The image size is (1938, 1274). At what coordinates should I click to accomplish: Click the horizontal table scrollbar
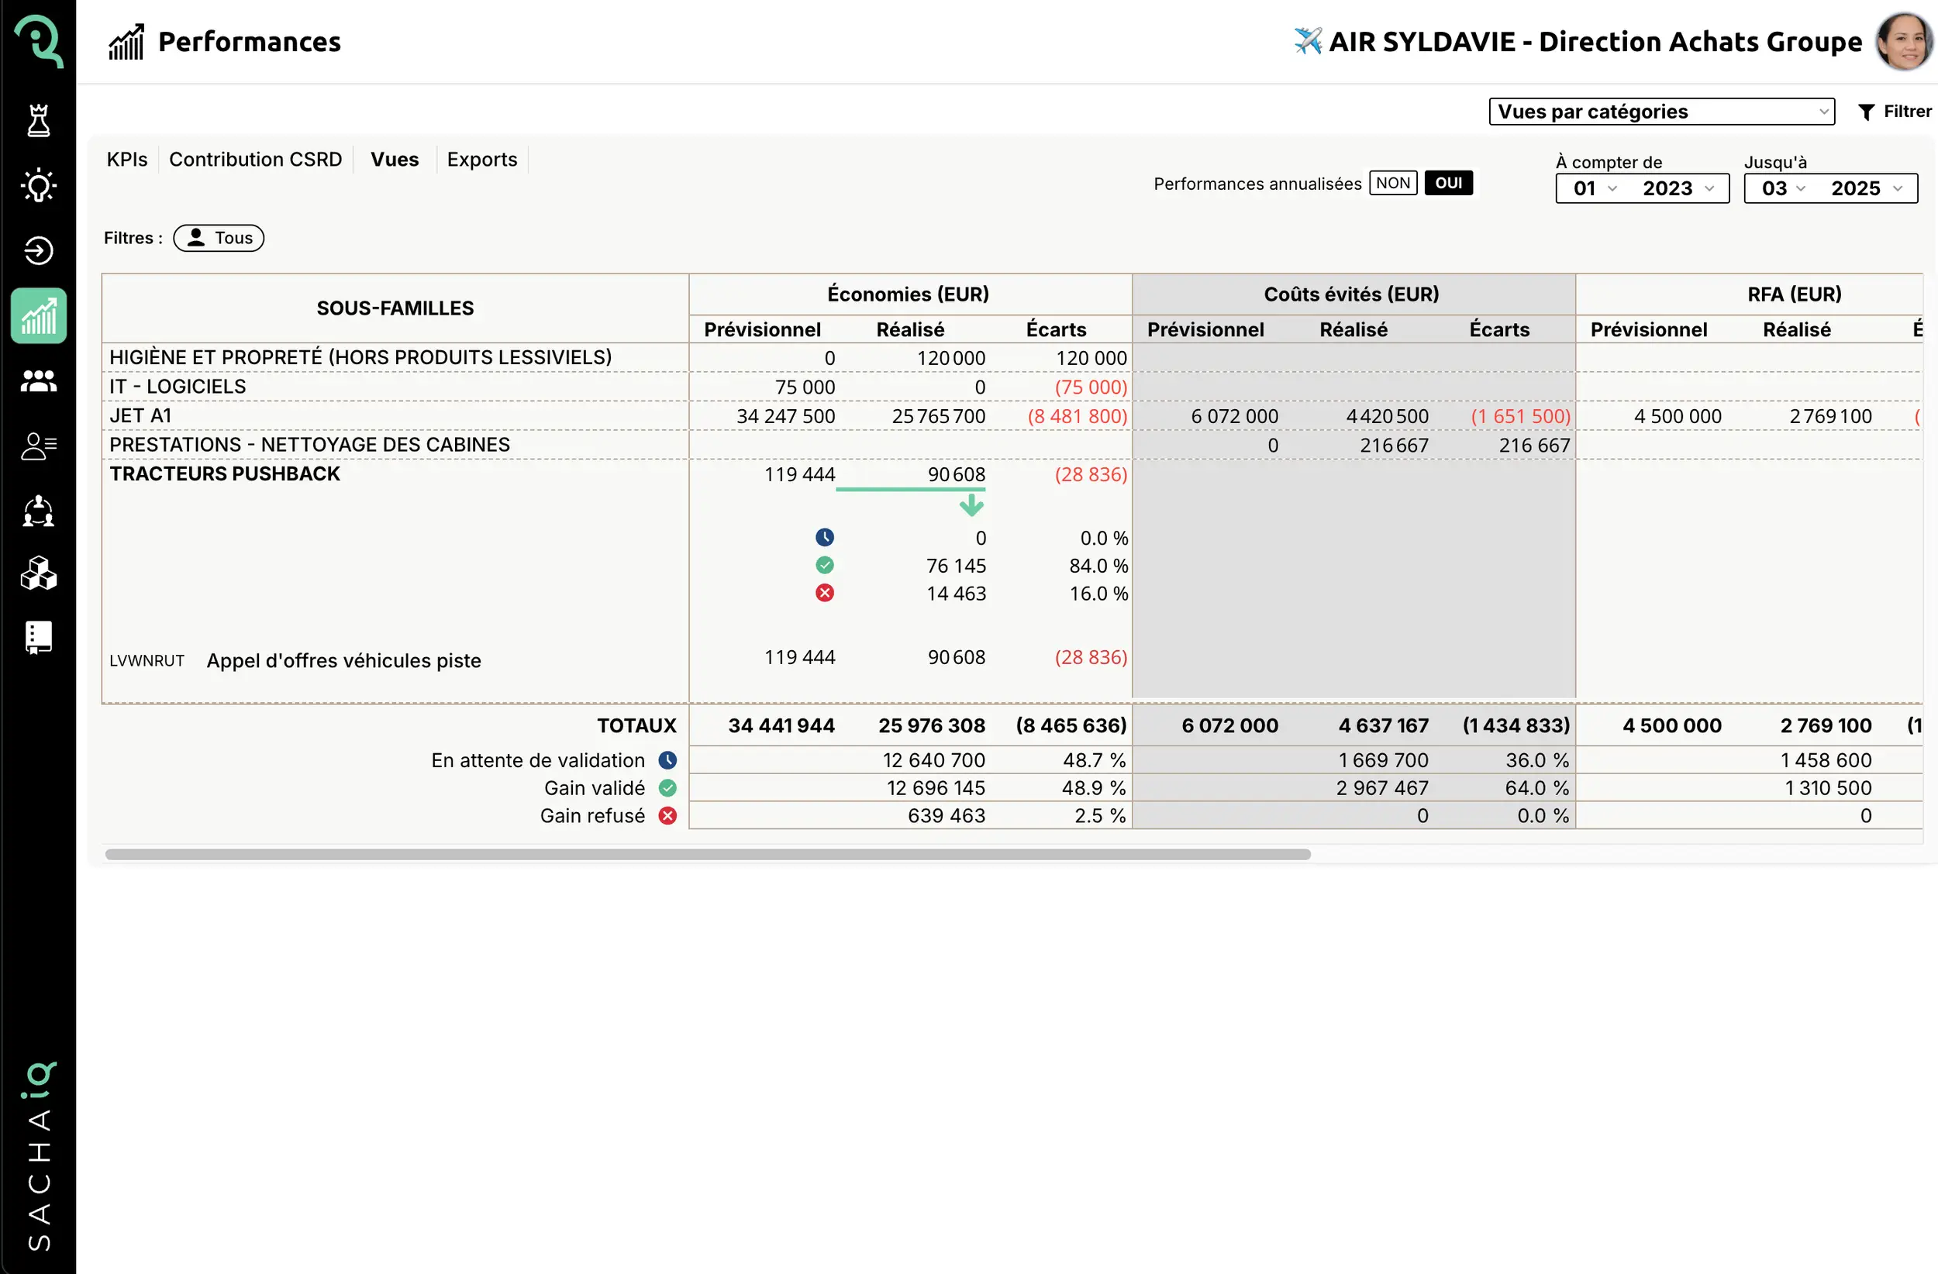[x=707, y=854]
